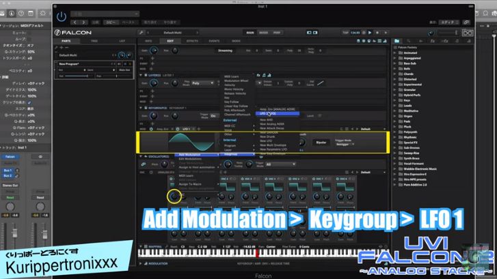This screenshot has height=279, width=497.
Task: Click the oscillator link chain icon
Action: point(144,164)
